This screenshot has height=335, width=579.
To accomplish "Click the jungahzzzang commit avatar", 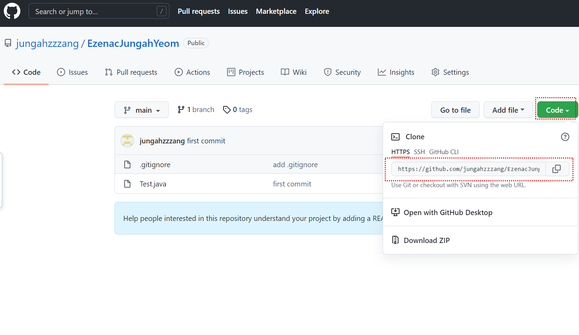I will point(127,141).
